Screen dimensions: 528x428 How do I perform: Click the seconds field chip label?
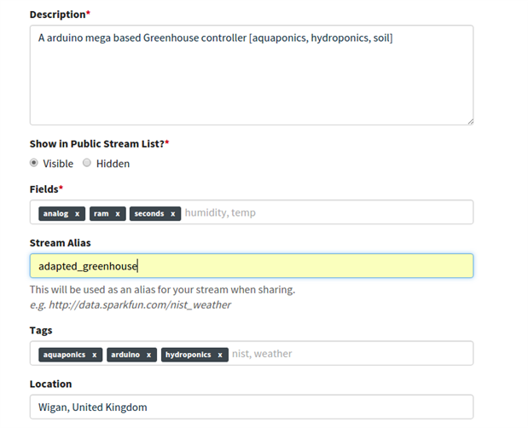(x=149, y=214)
